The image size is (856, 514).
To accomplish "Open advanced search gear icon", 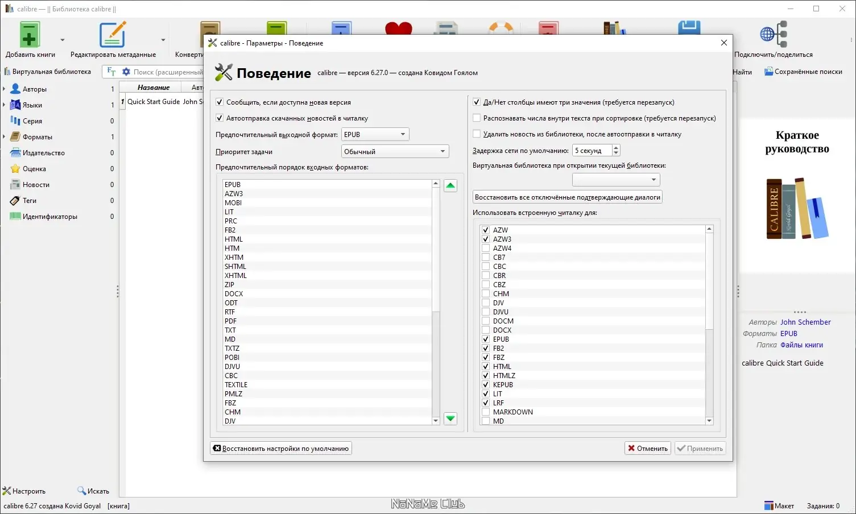I will coord(126,72).
